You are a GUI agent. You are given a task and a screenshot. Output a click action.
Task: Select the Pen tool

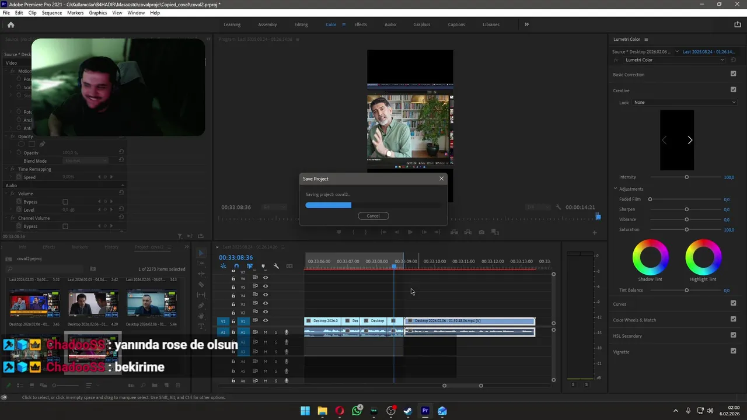(x=201, y=306)
